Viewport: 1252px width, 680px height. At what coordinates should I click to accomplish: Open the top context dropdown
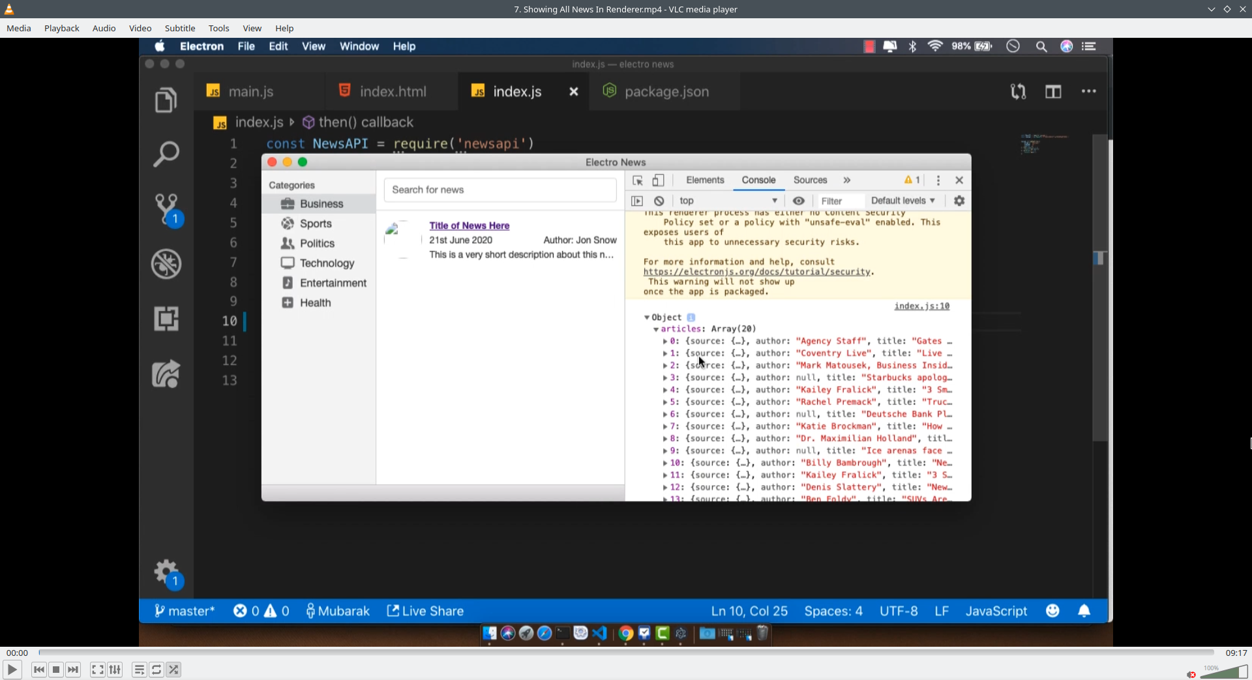pyautogui.click(x=728, y=201)
